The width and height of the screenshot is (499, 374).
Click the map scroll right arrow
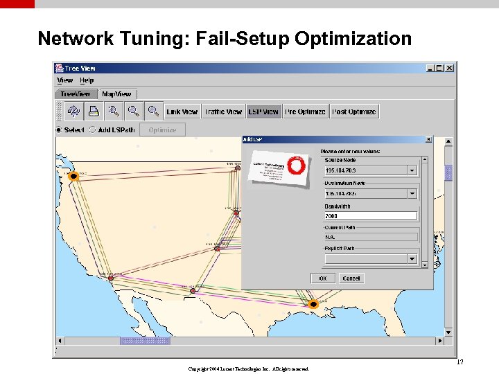[440, 341]
